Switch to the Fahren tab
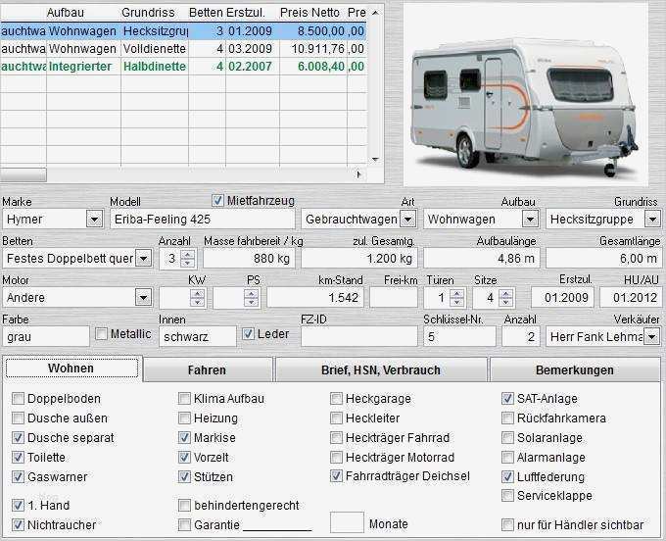The height and width of the screenshot is (541, 666). 208,369
